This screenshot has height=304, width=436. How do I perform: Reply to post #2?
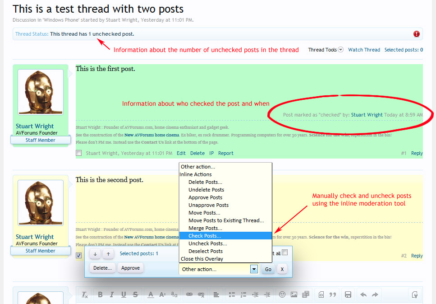pyautogui.click(x=417, y=256)
